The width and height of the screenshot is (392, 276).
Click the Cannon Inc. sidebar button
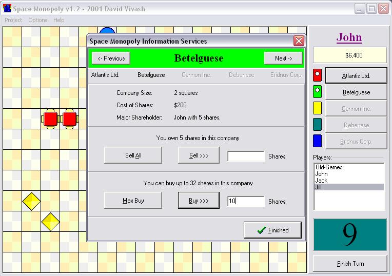(x=356, y=109)
